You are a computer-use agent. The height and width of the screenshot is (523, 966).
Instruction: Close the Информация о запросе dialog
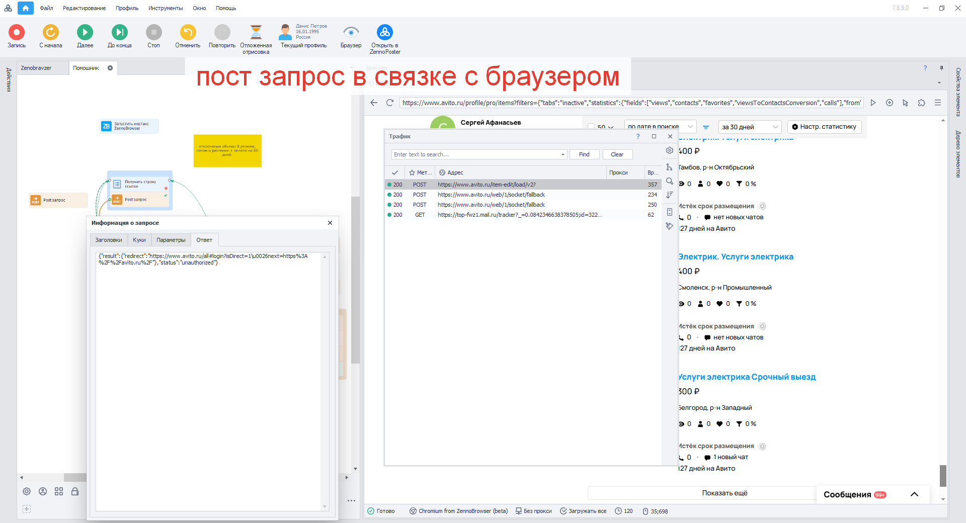(x=330, y=223)
